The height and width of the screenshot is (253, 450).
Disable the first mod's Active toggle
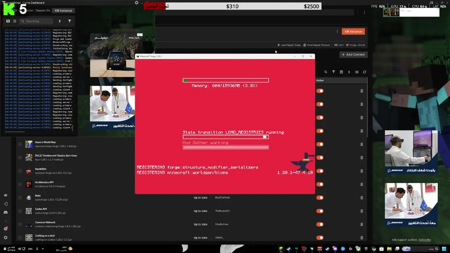pyautogui.click(x=320, y=91)
